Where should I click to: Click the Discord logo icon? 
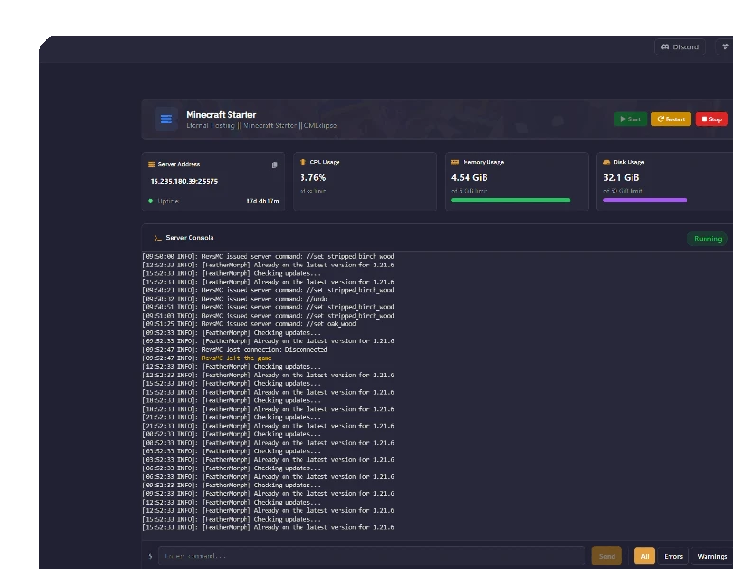665,46
